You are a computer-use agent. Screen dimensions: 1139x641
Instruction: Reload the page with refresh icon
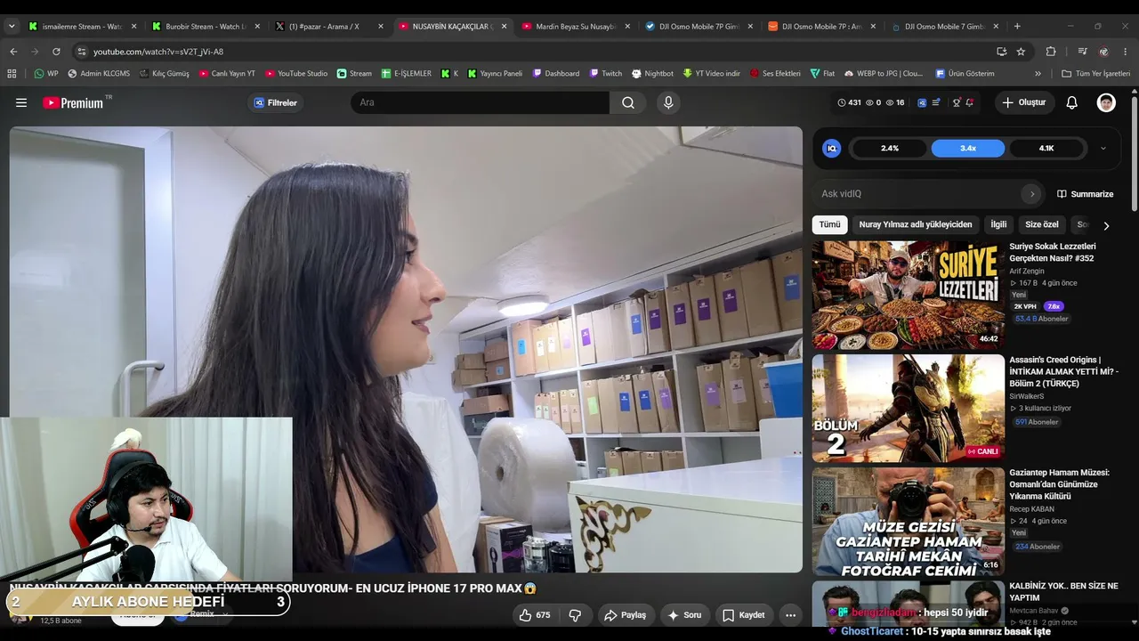click(x=56, y=52)
